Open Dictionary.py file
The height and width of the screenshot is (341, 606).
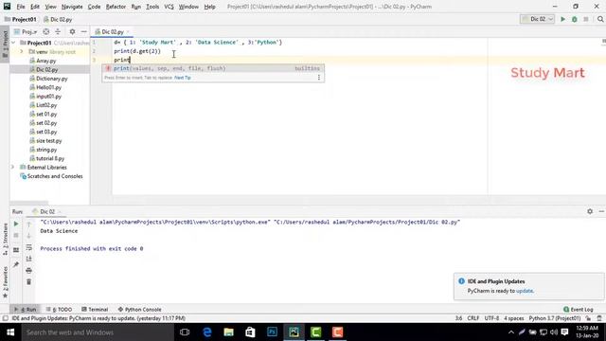click(x=48, y=79)
